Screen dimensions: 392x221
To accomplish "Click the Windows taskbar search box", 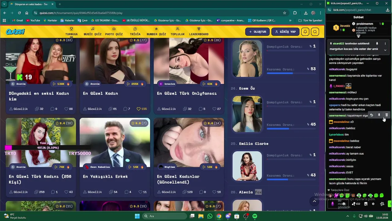I will click(165, 216).
